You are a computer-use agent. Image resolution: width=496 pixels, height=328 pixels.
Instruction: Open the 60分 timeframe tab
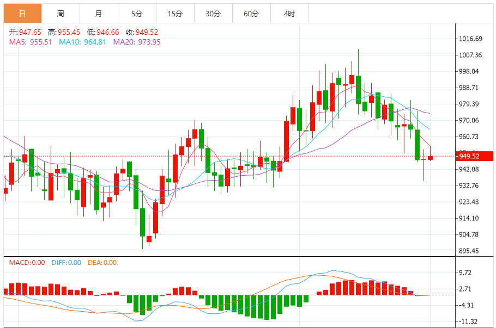(x=251, y=14)
